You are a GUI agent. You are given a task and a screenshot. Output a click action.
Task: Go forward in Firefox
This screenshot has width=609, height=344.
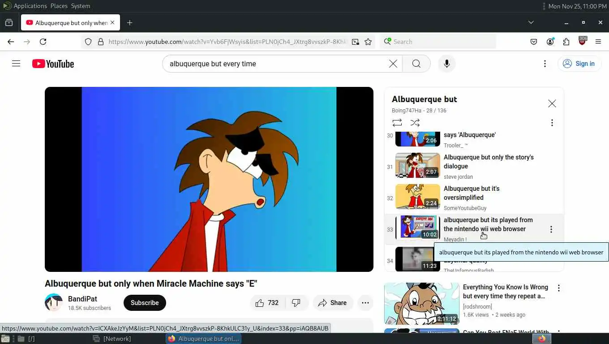pos(27,42)
